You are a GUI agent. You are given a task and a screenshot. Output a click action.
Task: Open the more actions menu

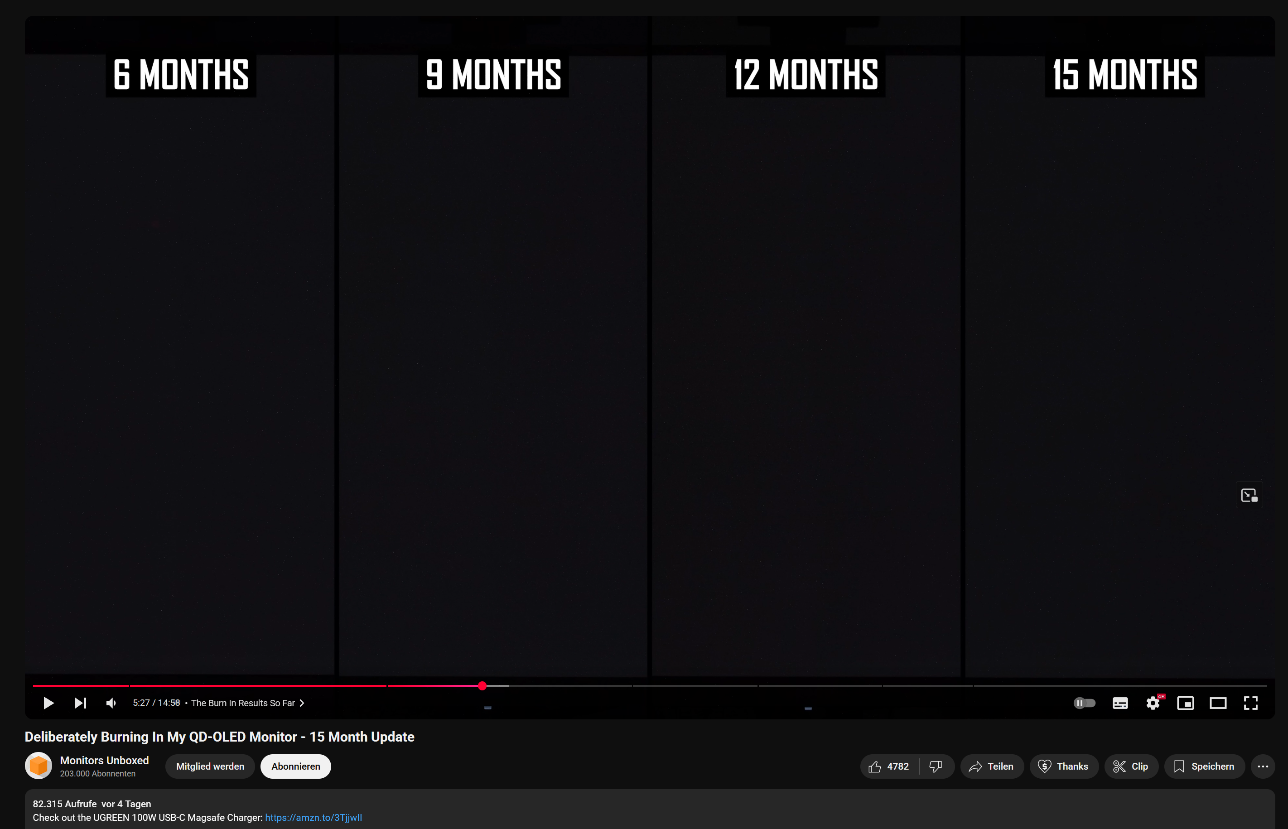coord(1264,766)
